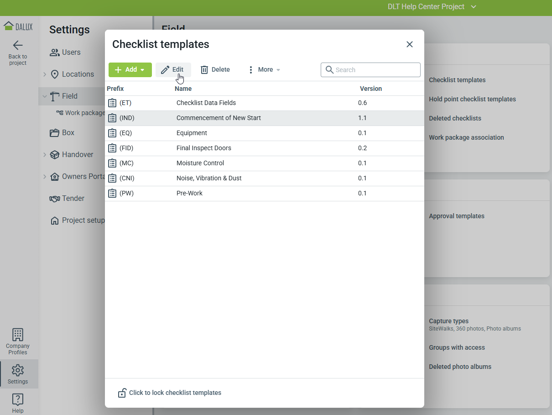552x415 pixels.
Task: Open Company Profiles building icon
Action: (18, 335)
